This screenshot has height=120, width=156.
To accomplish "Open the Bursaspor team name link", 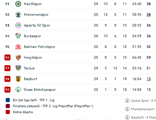I will coord(33,36).
